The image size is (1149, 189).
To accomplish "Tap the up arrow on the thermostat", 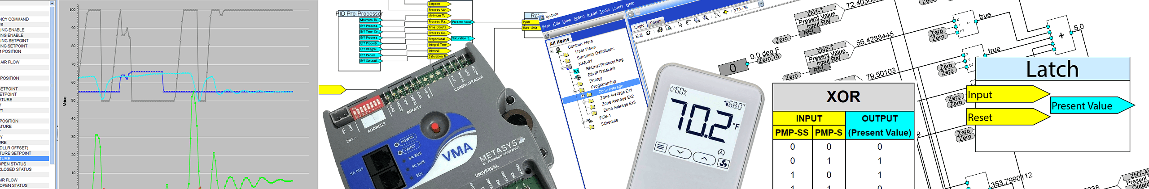I will 704,158.
